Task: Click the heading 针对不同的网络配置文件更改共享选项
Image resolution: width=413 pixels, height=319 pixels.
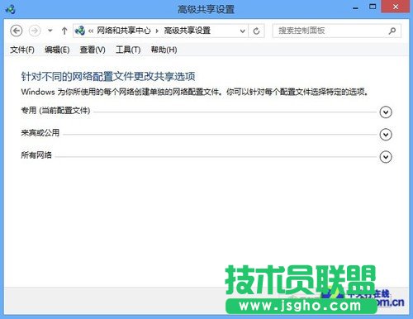Action: click(108, 76)
